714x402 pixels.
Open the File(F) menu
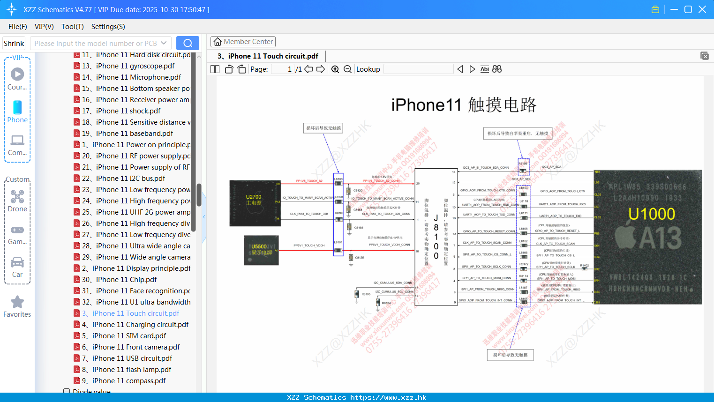pyautogui.click(x=18, y=27)
